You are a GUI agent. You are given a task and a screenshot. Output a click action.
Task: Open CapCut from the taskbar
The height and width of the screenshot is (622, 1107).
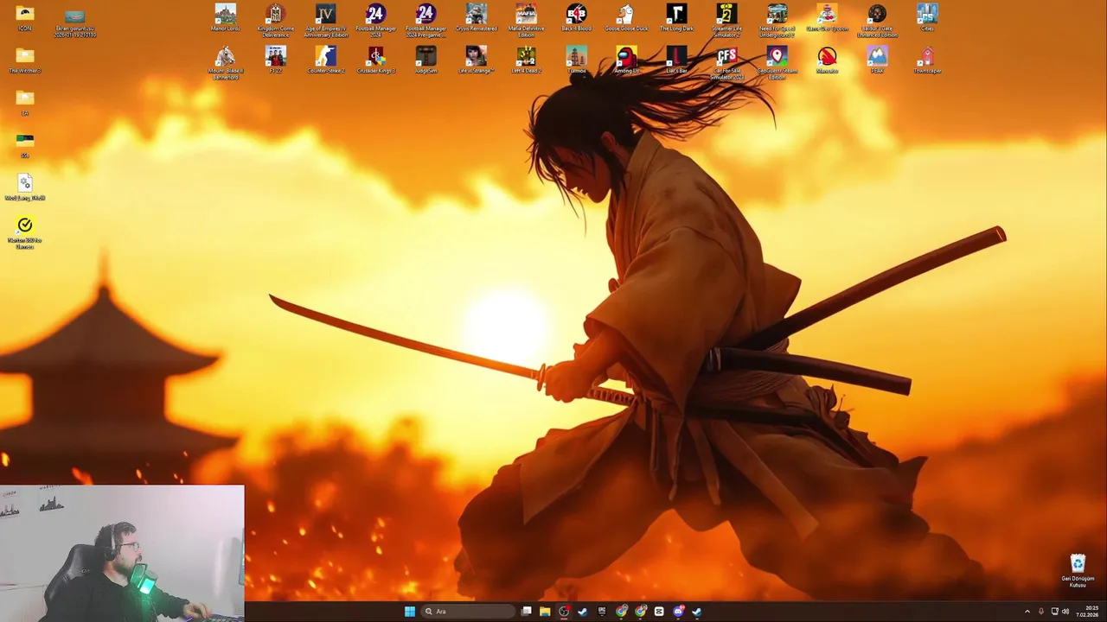[659, 612]
